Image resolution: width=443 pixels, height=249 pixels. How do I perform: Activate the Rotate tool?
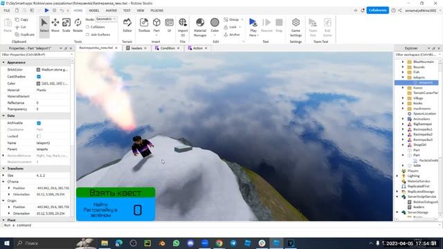pyautogui.click(x=78, y=26)
